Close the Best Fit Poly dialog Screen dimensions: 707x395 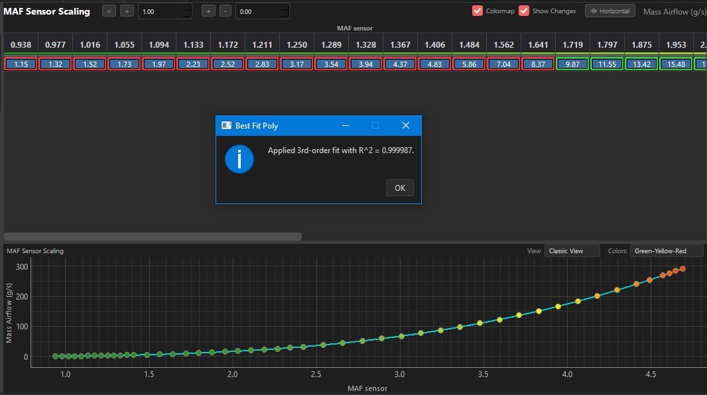point(406,126)
